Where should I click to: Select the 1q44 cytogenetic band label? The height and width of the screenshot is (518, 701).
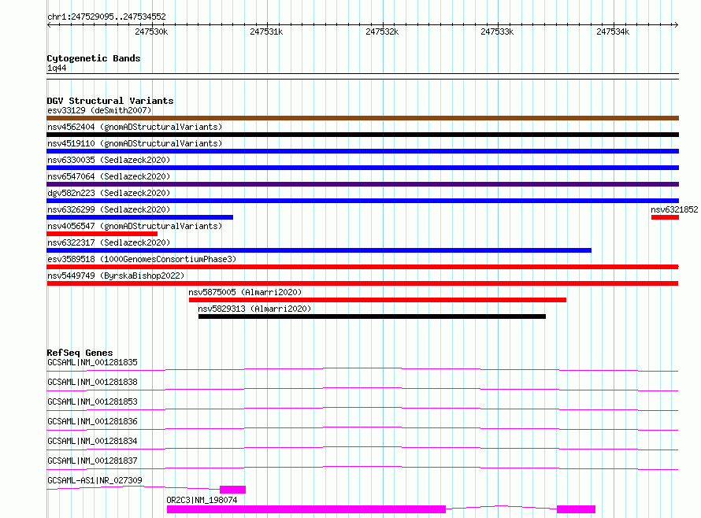click(x=57, y=68)
